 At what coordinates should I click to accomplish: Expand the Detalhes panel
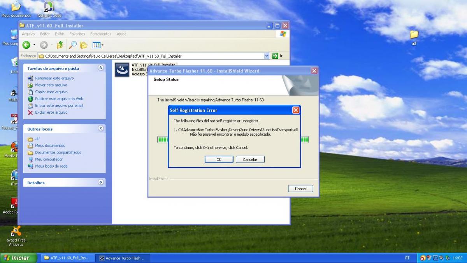[101, 182]
